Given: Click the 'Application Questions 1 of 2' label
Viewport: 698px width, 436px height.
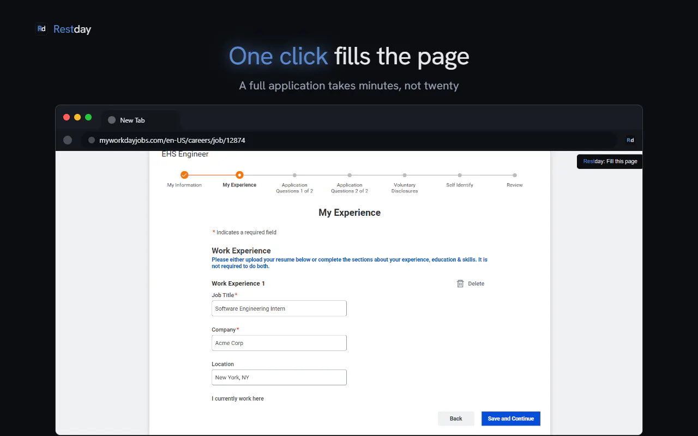Looking at the screenshot, I should [294, 188].
